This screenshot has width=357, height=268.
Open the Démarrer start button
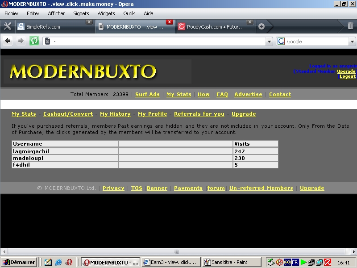pos(19,262)
